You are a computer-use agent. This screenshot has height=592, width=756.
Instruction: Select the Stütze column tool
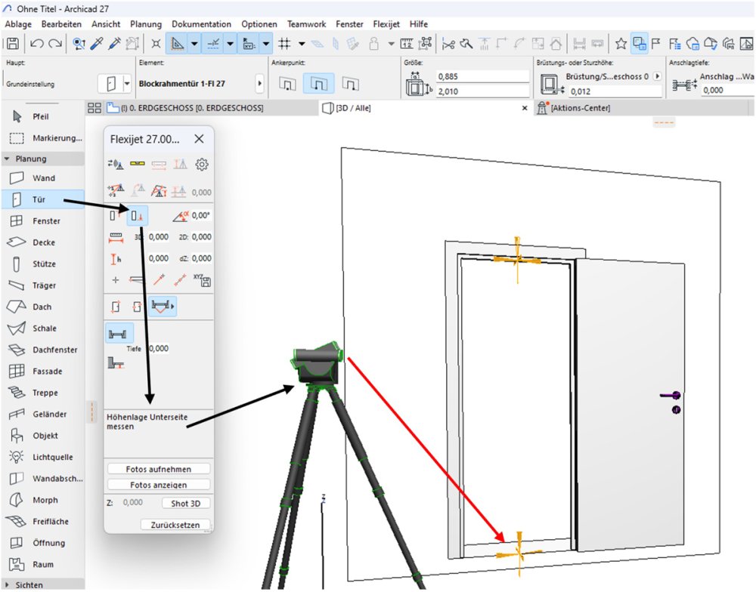(42, 264)
